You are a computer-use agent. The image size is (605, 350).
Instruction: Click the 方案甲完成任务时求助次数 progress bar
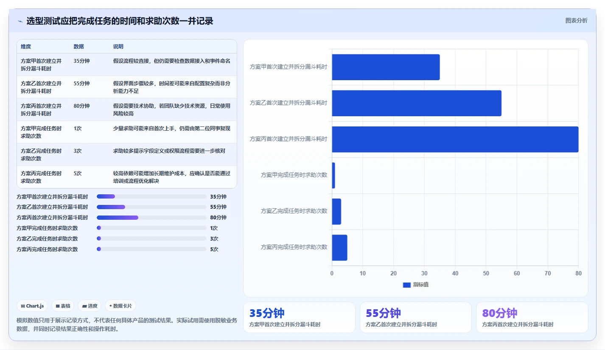[151, 228]
